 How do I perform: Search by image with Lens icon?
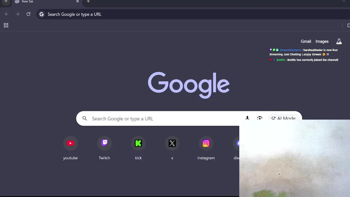(x=260, y=118)
